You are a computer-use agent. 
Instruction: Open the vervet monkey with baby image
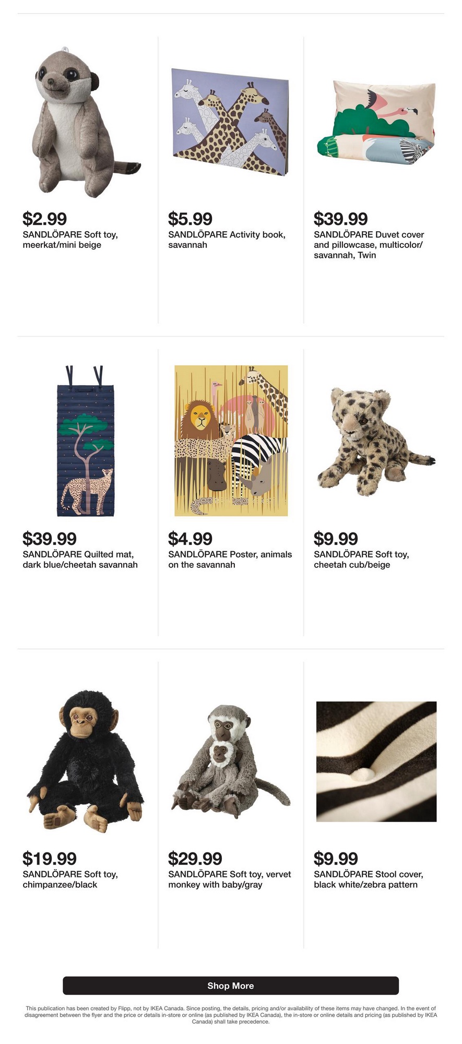[231, 761]
